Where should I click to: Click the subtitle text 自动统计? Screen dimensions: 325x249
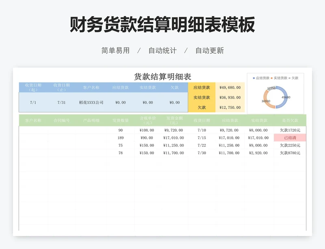[162, 51]
